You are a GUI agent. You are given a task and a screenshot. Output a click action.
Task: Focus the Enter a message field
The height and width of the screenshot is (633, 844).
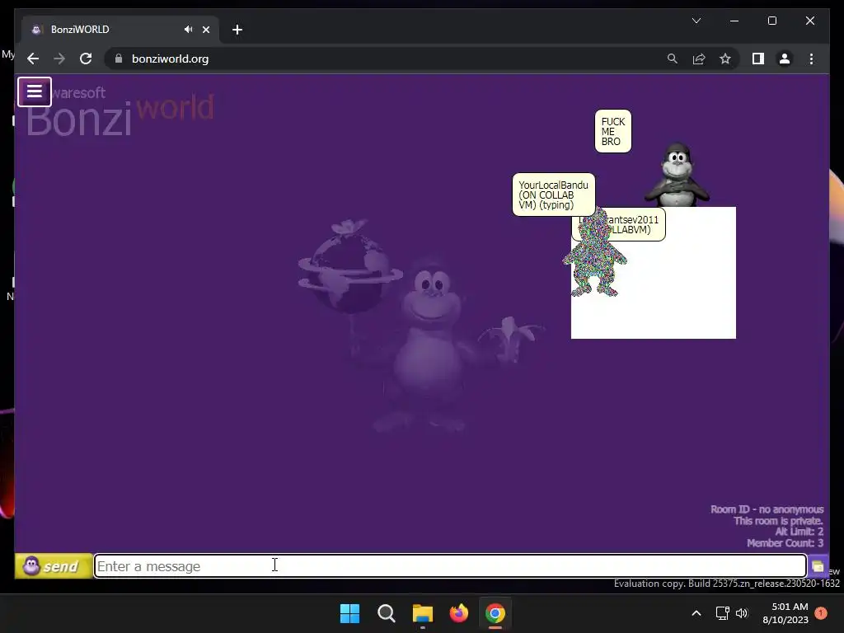point(450,566)
